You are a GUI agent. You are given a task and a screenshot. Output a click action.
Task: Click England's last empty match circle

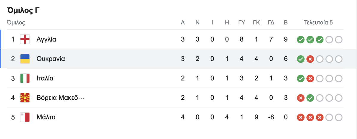tap(339, 40)
